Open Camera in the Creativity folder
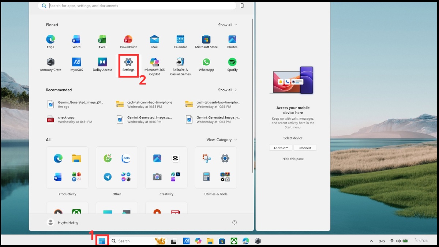The height and width of the screenshot is (247, 439). click(x=157, y=177)
